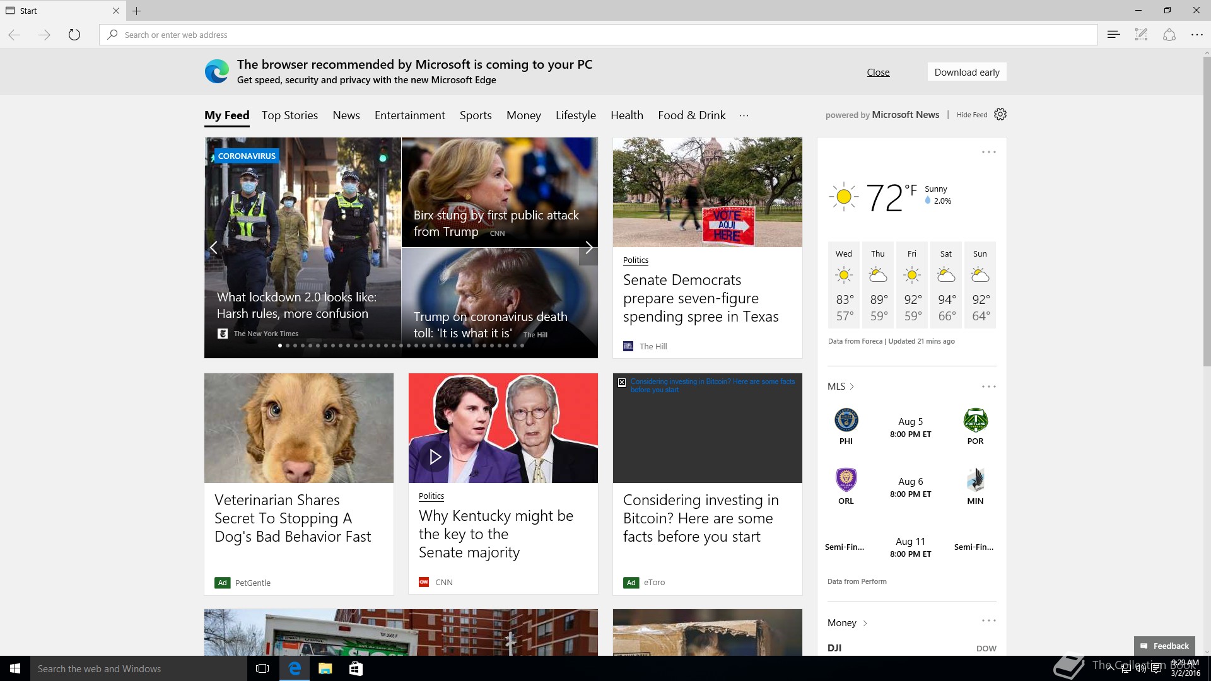Select Wednesday's weather forecast

(844, 285)
